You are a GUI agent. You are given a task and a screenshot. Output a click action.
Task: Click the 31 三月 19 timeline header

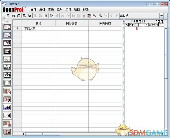point(143,21)
